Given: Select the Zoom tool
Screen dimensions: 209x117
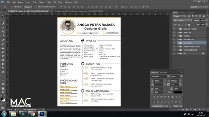Looking at the screenshot, I should click(3, 92).
